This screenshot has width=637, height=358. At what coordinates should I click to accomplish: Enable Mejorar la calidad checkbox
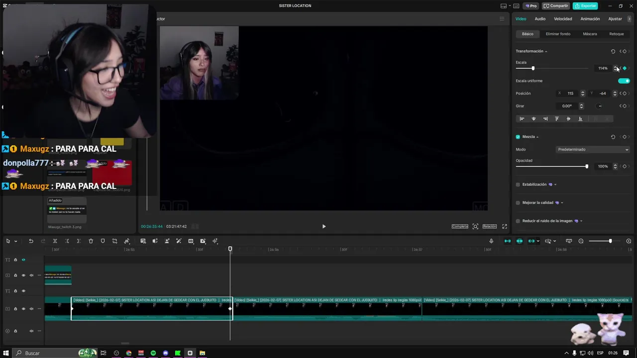tap(518, 203)
